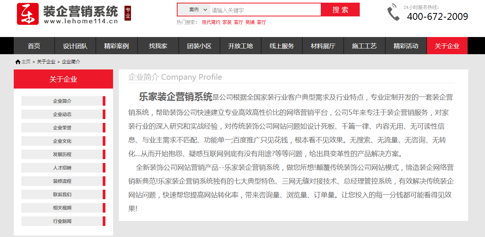The height and width of the screenshot is (237, 485).
Task: Open the 案例 search category dropdown
Action: click(x=199, y=10)
